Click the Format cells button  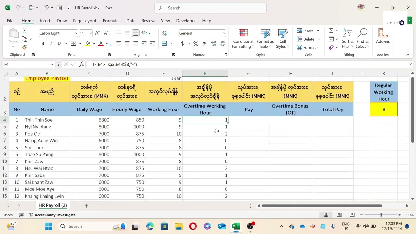tap(308, 47)
